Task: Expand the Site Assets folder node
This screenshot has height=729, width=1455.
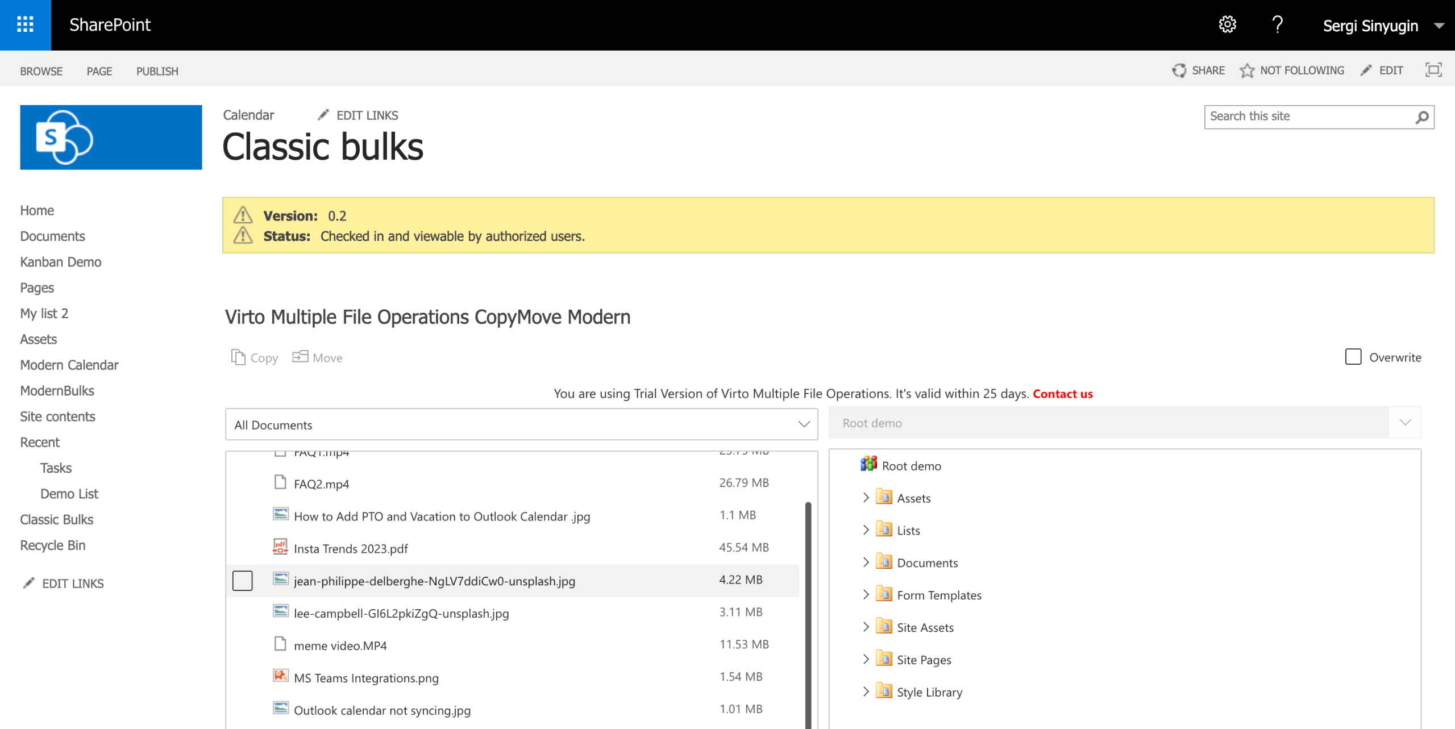Action: click(x=866, y=627)
